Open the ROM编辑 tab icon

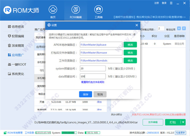[76, 9]
